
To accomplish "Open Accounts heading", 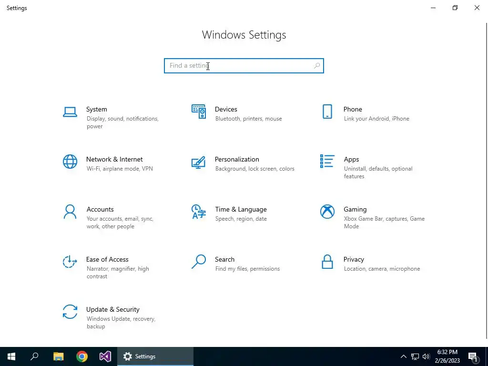I will (100, 210).
